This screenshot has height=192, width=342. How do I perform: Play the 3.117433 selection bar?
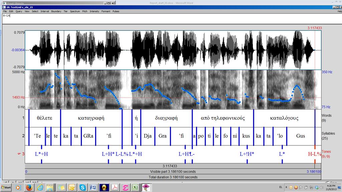tap(170, 166)
